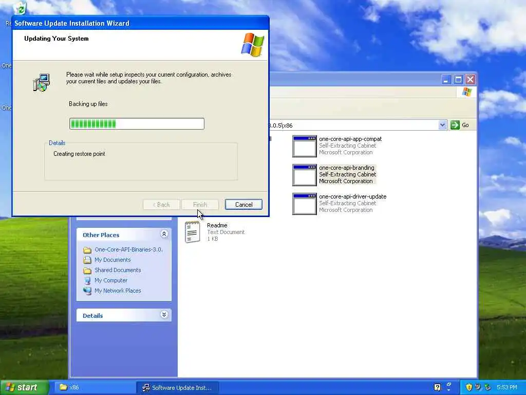Click the Shared Documents folder icon
The height and width of the screenshot is (395, 526).
pos(87,271)
